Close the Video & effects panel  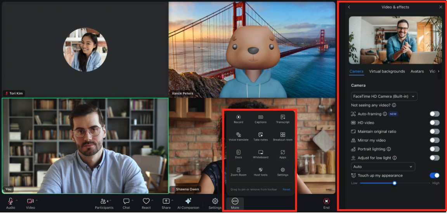[441, 7]
